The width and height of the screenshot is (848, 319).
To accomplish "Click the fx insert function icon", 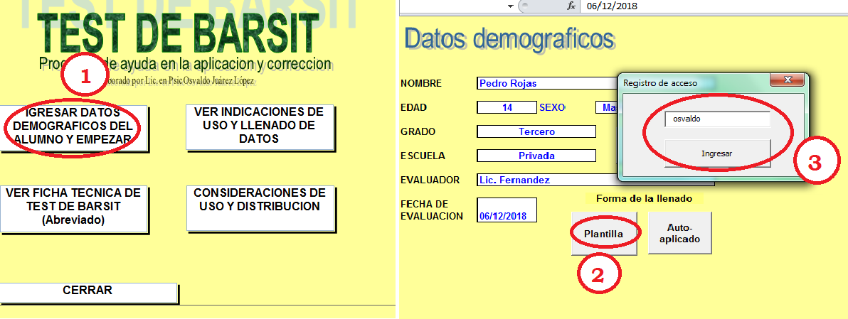I will (571, 6).
